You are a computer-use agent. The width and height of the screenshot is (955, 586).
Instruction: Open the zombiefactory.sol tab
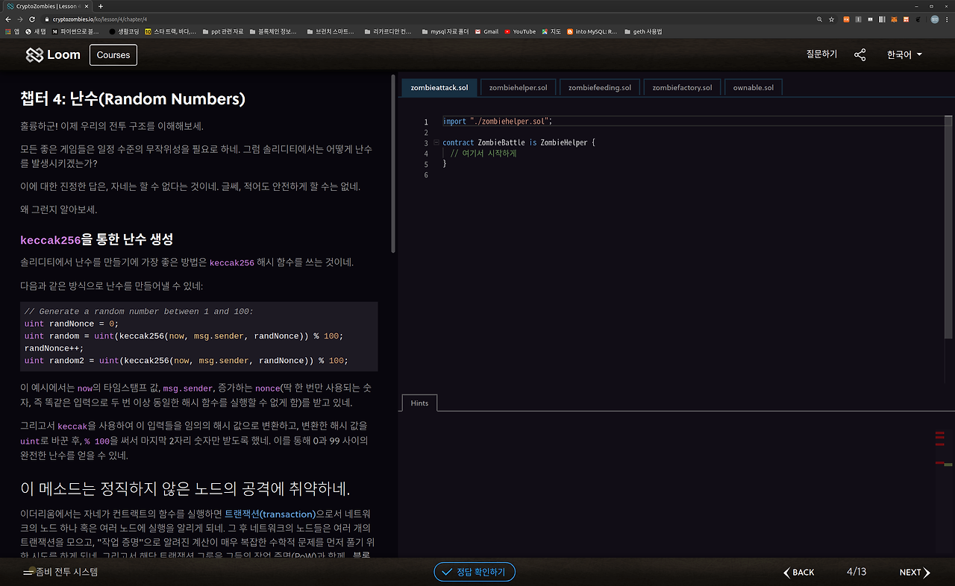click(x=682, y=87)
